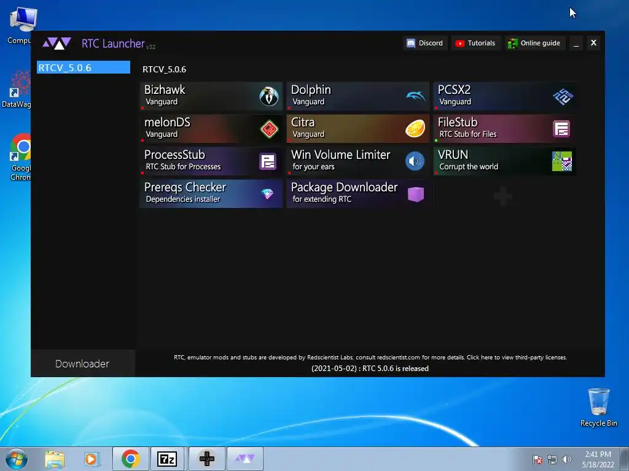Click the RTC Launcher taskbar icon
This screenshot has width=629, height=471.
pos(244,459)
